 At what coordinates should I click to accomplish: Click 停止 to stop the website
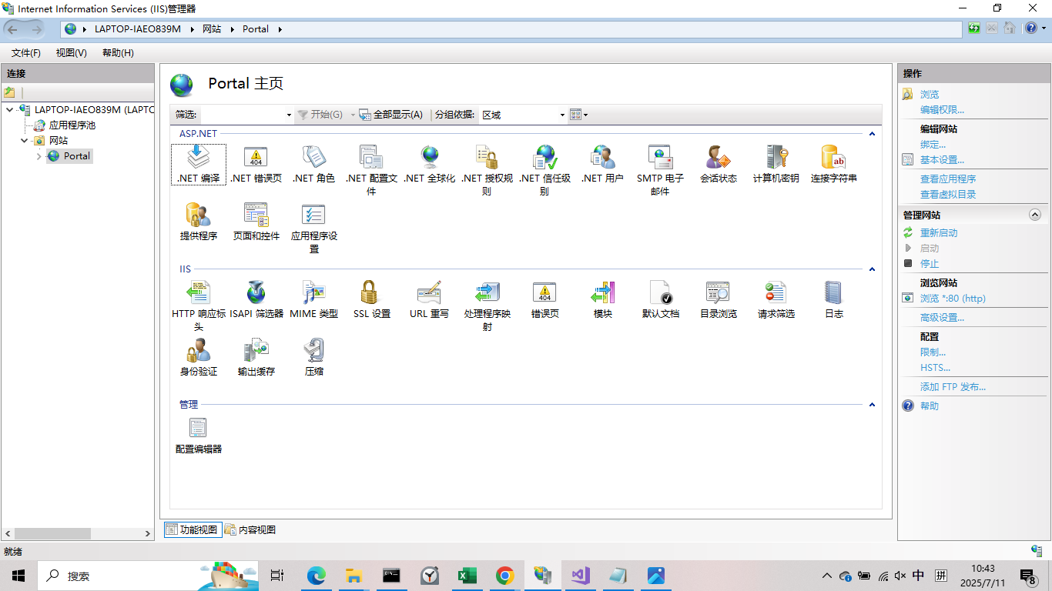[930, 264]
